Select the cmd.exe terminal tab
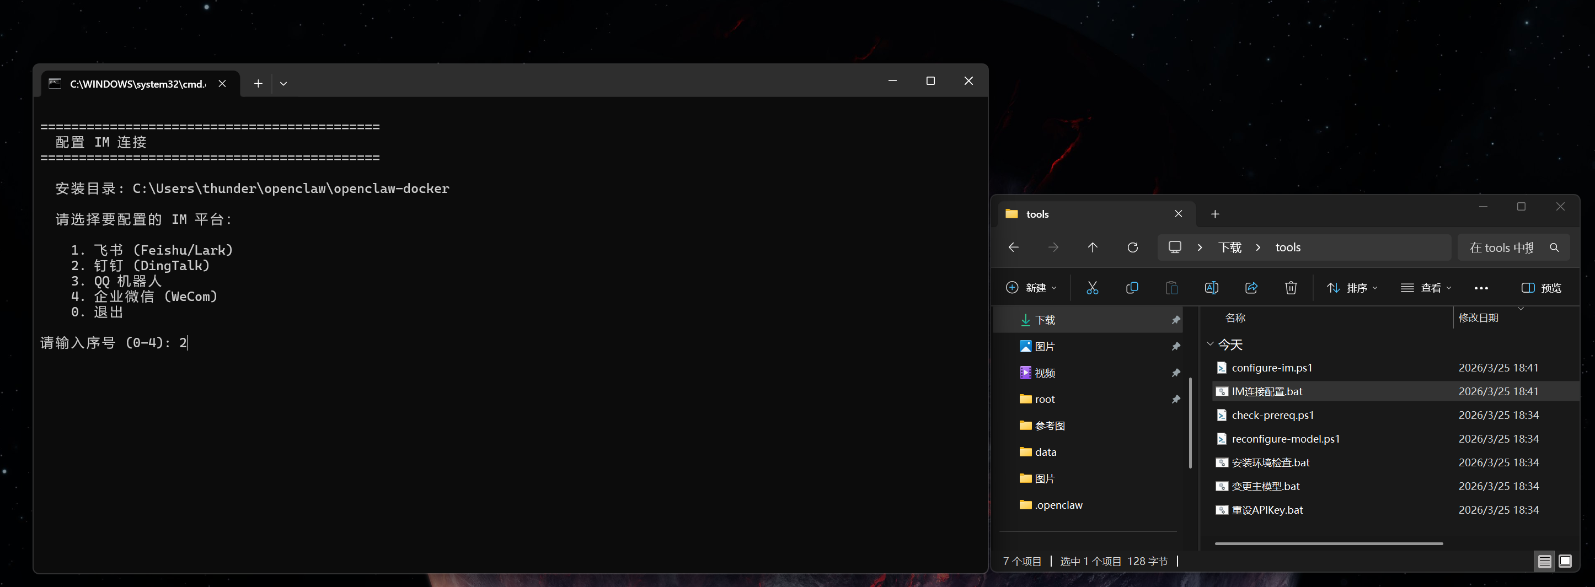The width and height of the screenshot is (1595, 587). (136, 84)
